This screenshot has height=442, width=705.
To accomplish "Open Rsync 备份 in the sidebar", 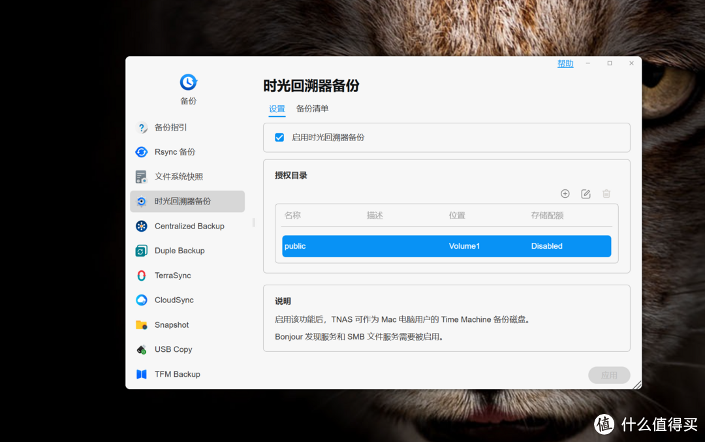I will click(171, 151).
